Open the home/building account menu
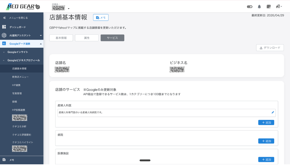The width and height of the screenshot is (290, 167). pos(279,7)
